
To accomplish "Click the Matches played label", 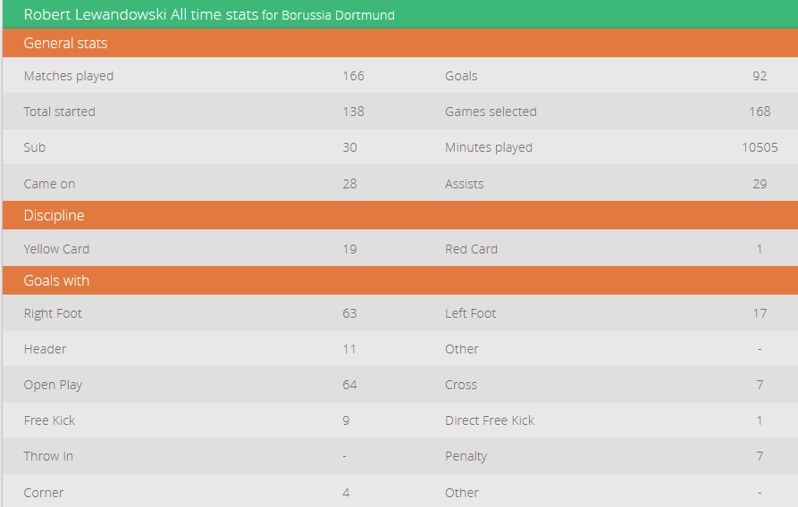I will (69, 76).
